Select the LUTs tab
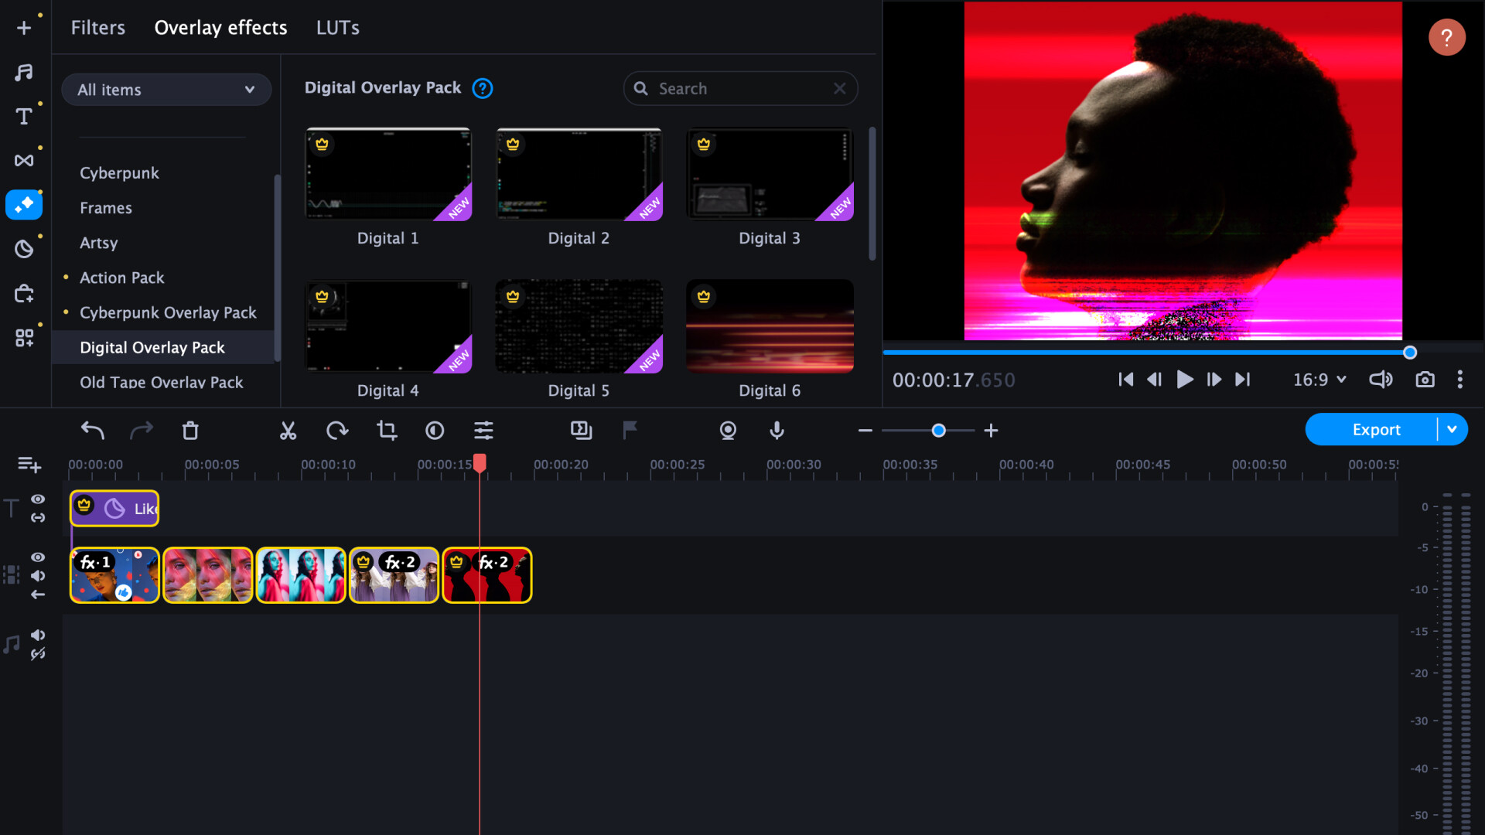 [337, 28]
